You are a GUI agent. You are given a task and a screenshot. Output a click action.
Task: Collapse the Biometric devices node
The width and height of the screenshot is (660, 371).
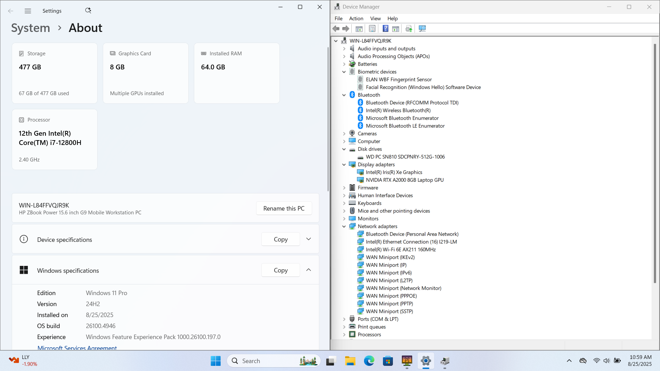pyautogui.click(x=344, y=72)
